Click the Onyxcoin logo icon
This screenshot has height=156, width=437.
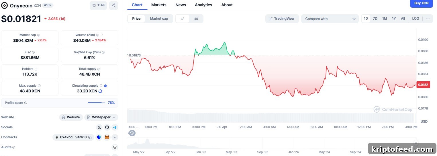(5, 5)
